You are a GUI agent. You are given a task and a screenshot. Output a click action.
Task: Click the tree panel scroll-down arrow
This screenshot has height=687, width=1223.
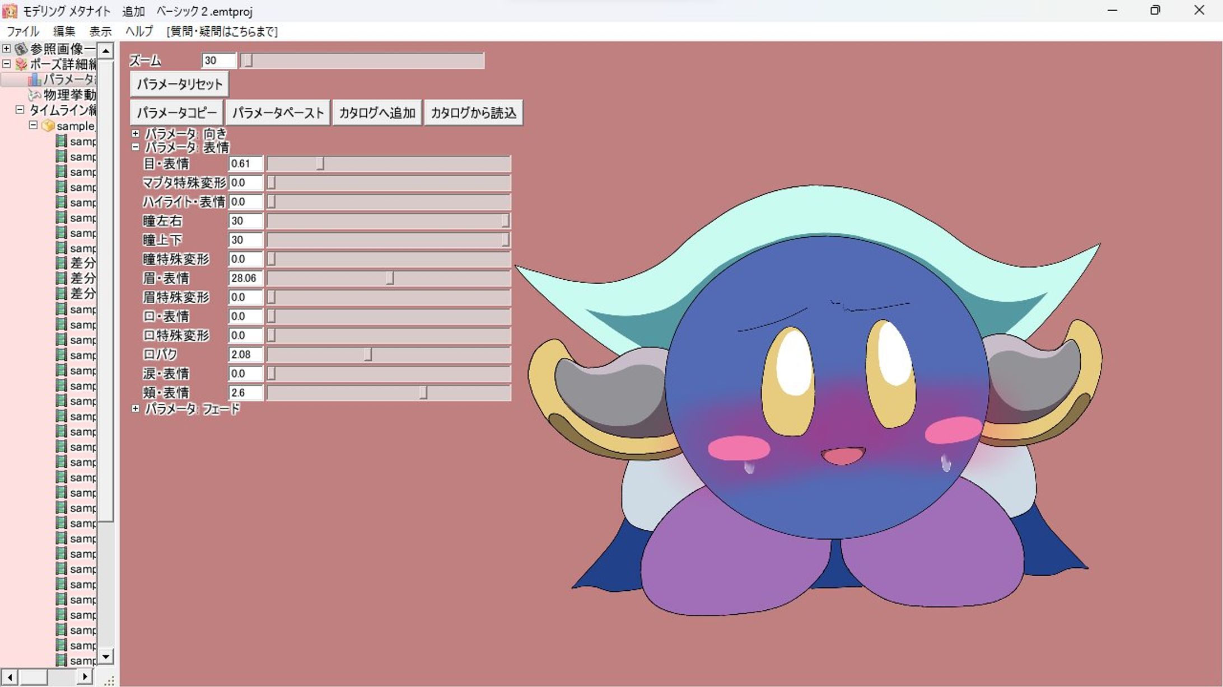[105, 656]
